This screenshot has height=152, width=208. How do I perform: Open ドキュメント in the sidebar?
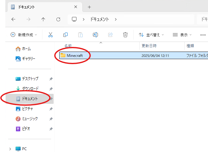pos(30,99)
